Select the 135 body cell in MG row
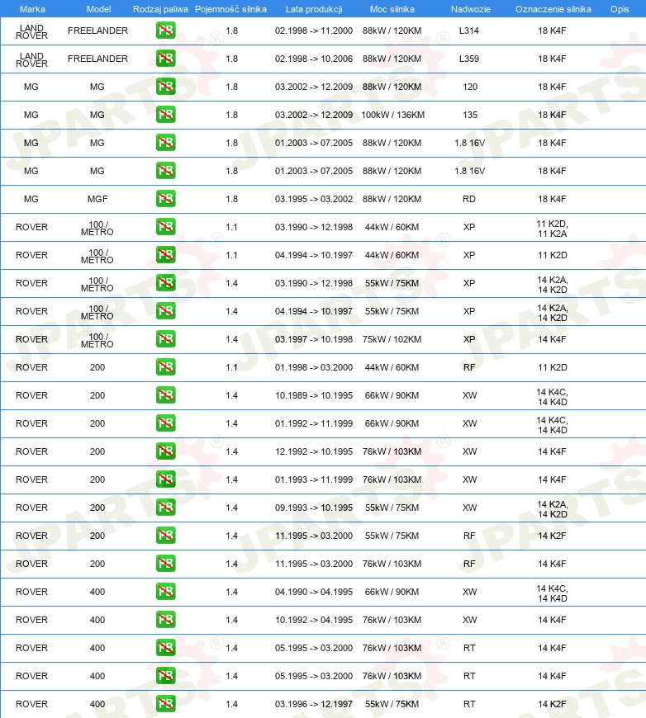Viewport: 646px width, 718px height. [470, 115]
